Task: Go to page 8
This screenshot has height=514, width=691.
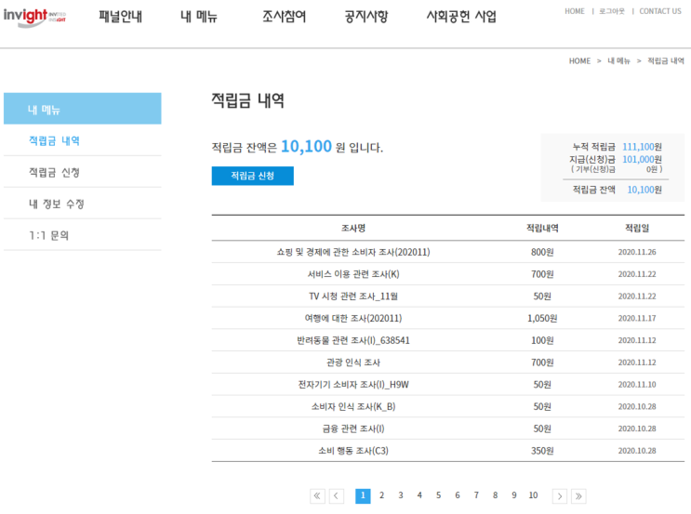Action: tap(496, 495)
